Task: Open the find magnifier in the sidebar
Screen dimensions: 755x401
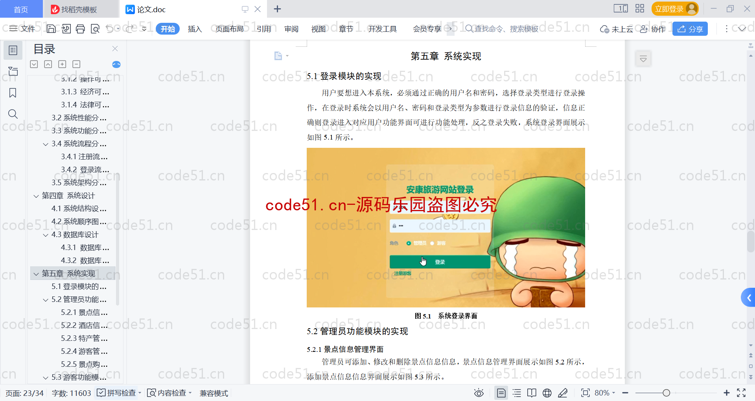Action: (13, 114)
